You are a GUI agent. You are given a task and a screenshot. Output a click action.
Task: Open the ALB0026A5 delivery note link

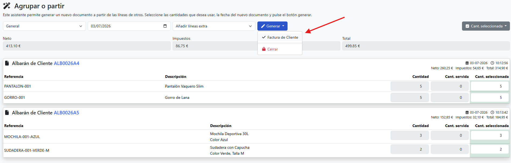(x=66, y=113)
